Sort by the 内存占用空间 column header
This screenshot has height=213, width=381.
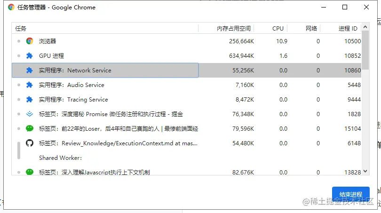233,29
